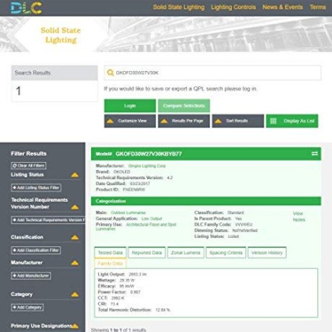332x332 pixels.
Task: Click into the QPL search input field
Action: [212, 72]
